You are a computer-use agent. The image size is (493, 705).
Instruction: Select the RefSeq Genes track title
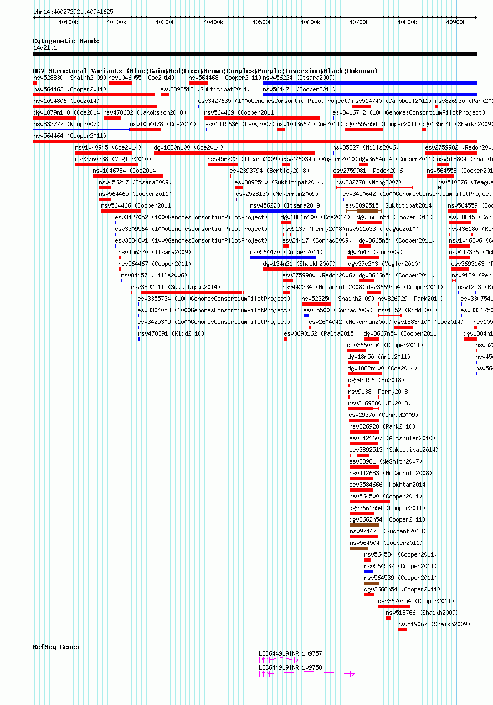[56, 647]
